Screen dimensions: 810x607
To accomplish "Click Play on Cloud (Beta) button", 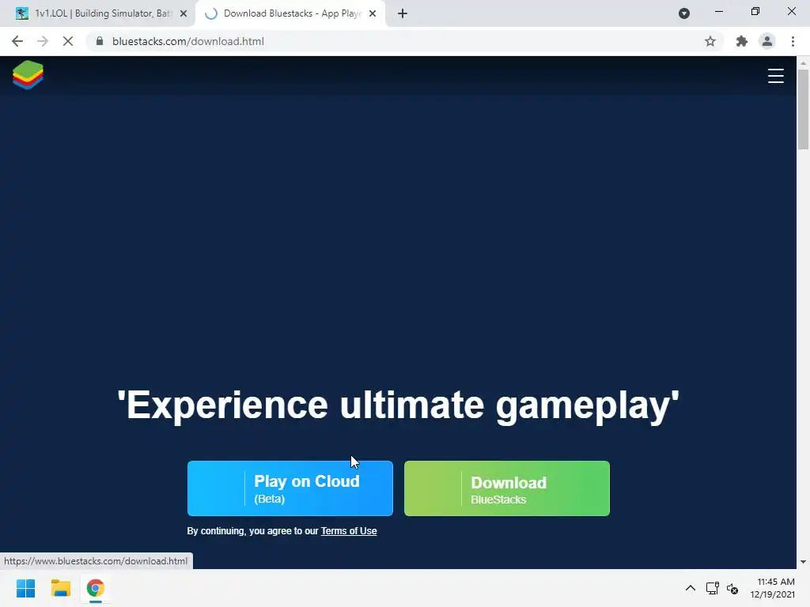I will coord(290,488).
